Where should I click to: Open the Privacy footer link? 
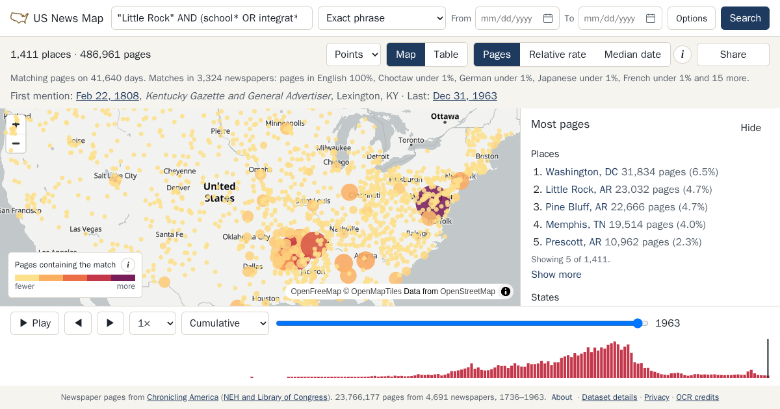pos(656,397)
